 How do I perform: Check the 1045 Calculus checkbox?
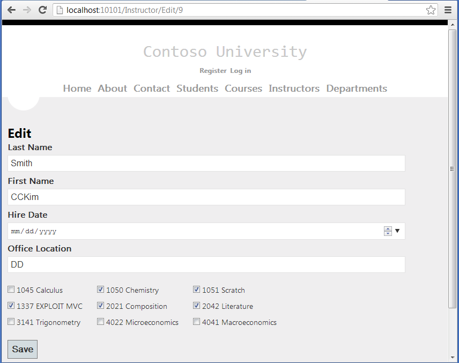[x=11, y=290]
